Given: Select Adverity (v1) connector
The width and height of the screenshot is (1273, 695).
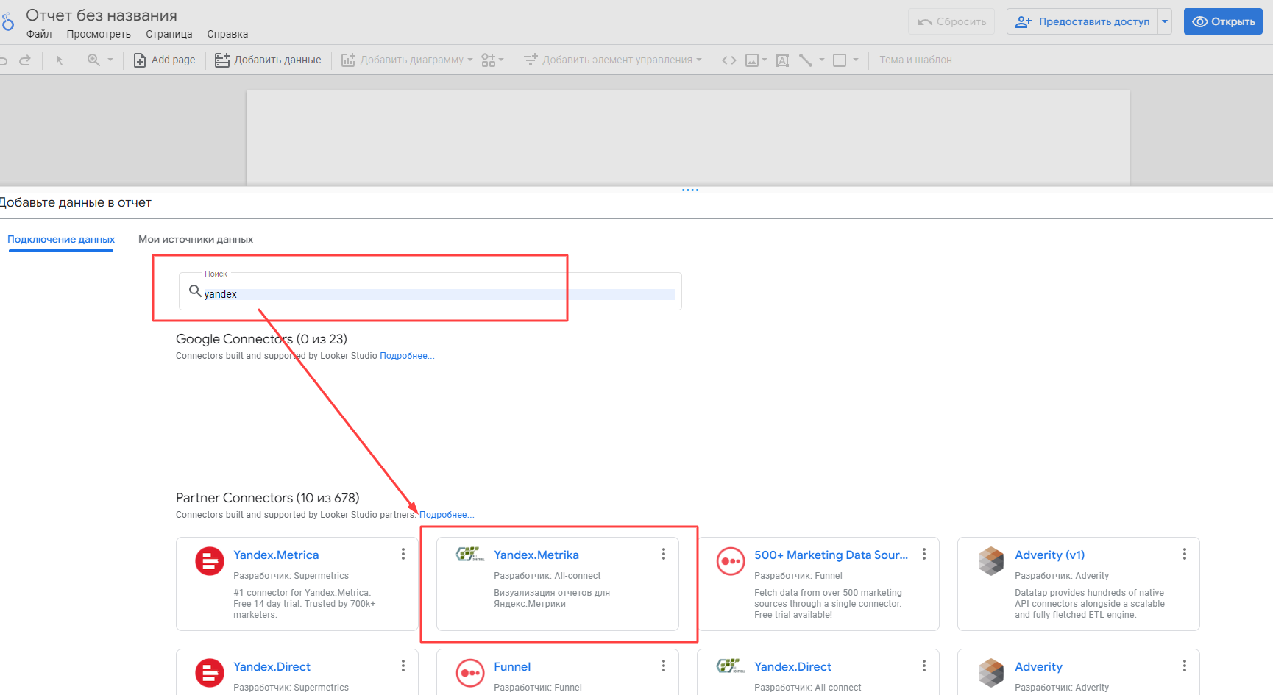Looking at the screenshot, I should [x=1079, y=584].
